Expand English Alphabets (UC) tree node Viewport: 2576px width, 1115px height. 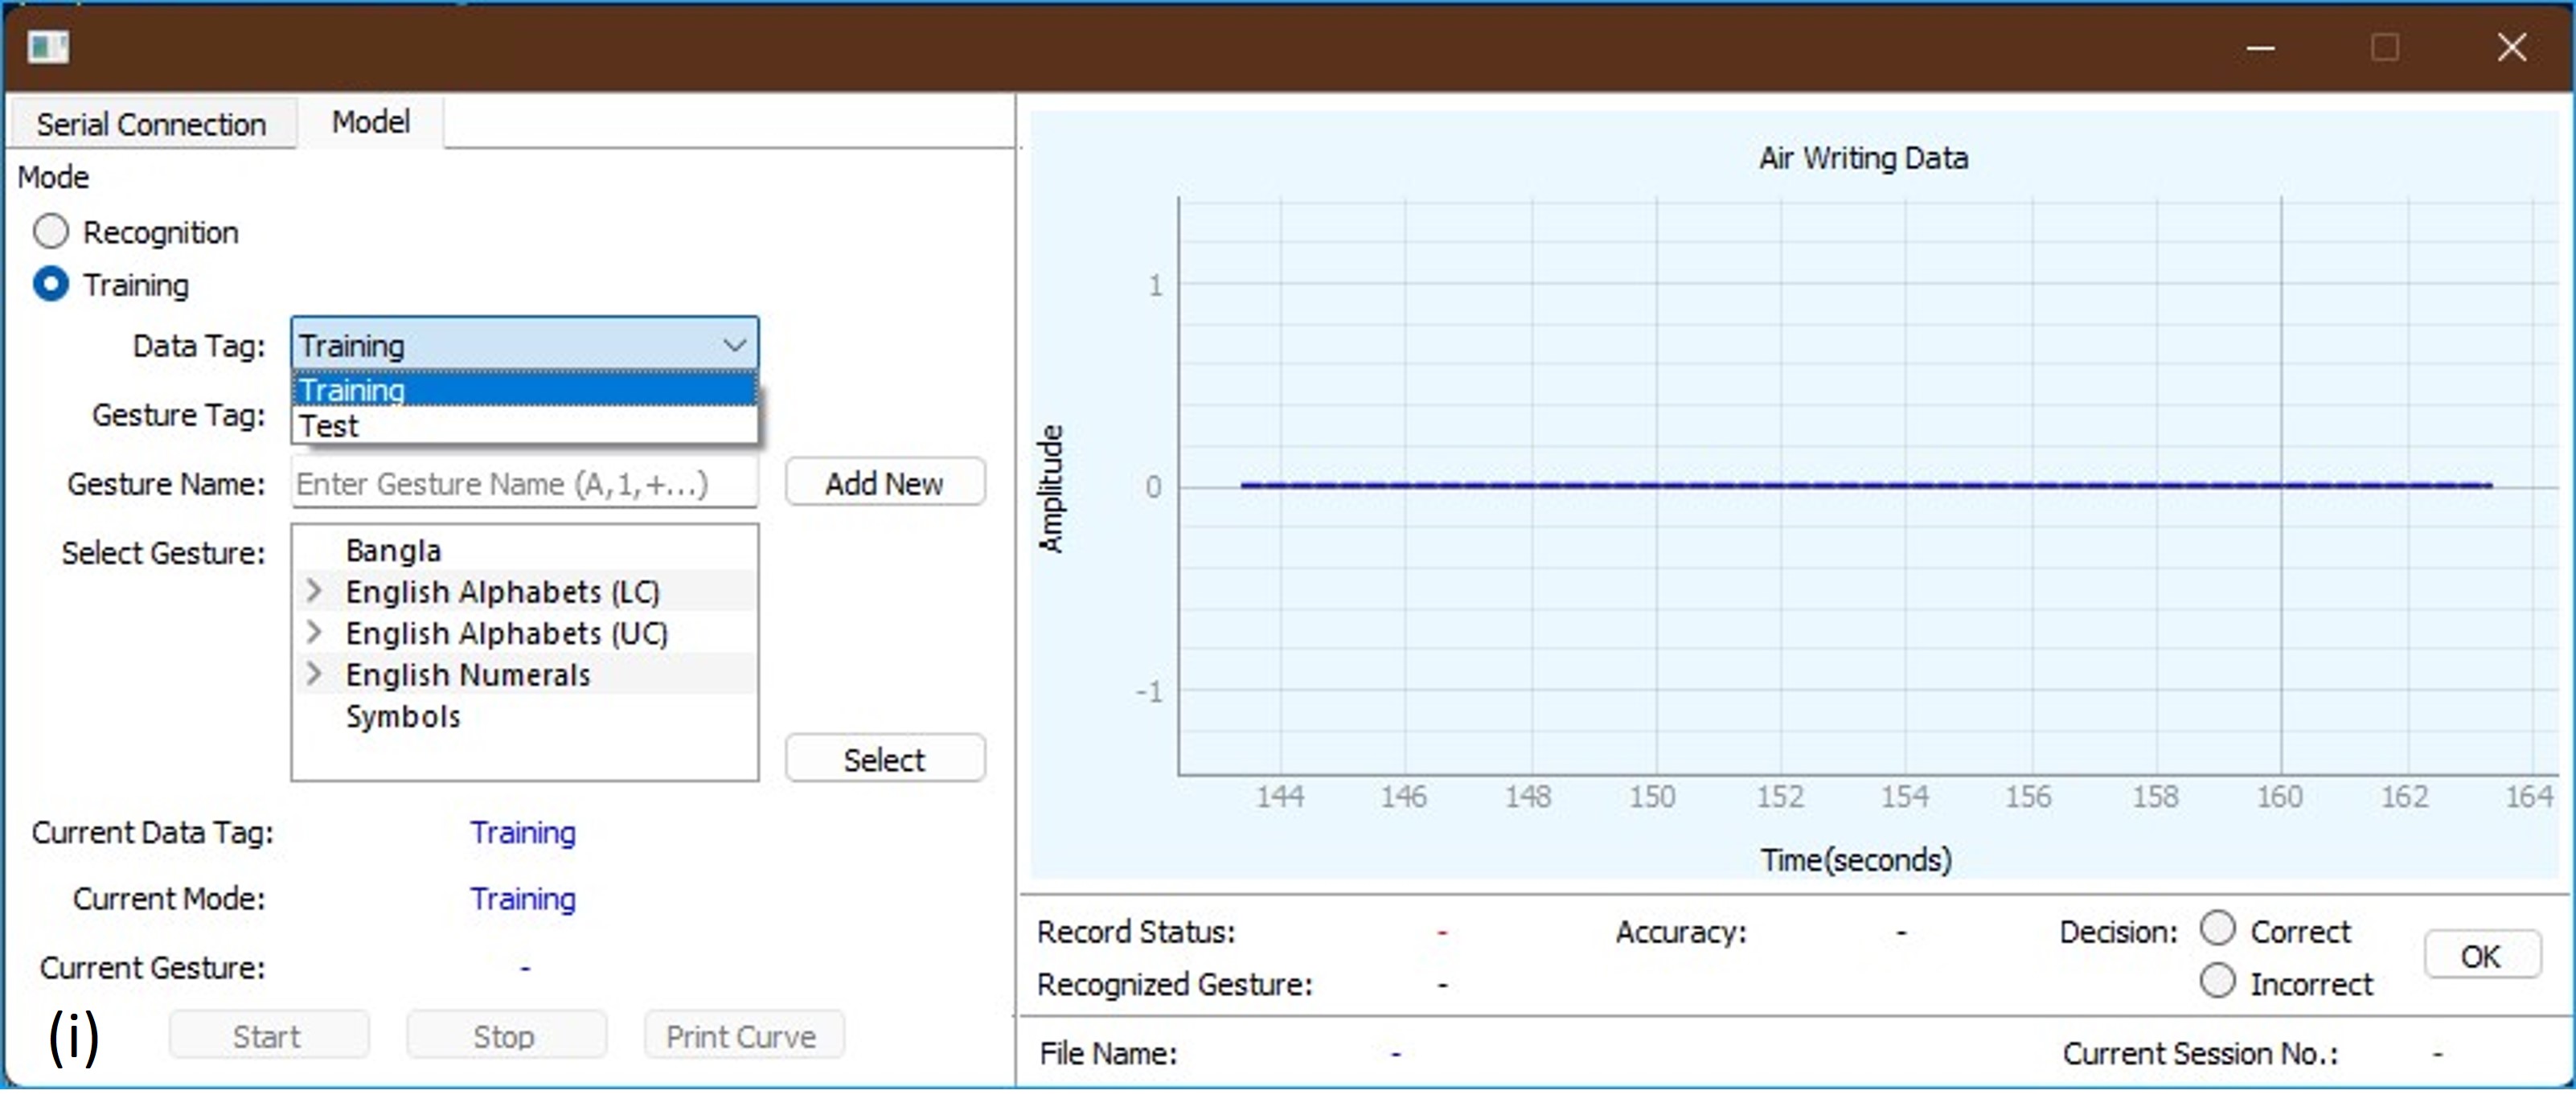coord(314,632)
